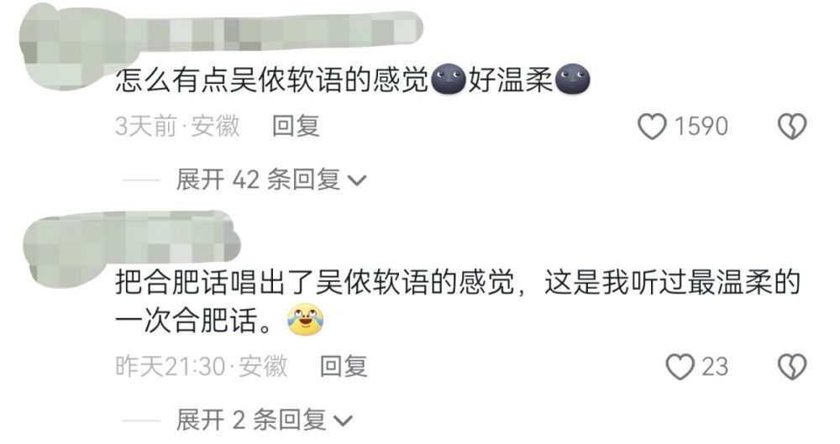Select the comment text about 合肥话
Image resolution: width=840 pixels, height=444 pixels.
click(x=458, y=301)
